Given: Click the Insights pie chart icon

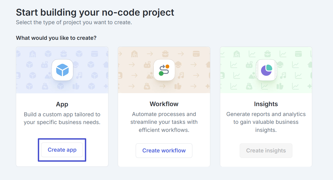Looking at the screenshot, I should [266, 70].
